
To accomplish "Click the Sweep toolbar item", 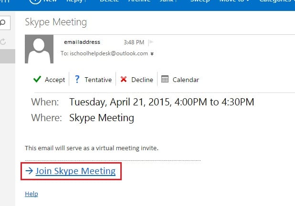I will pos(200,1).
